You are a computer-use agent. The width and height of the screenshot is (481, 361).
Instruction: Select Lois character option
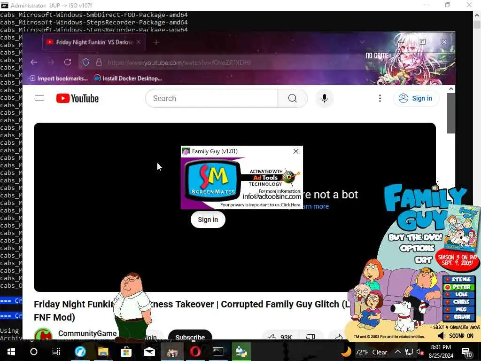[x=458, y=294]
